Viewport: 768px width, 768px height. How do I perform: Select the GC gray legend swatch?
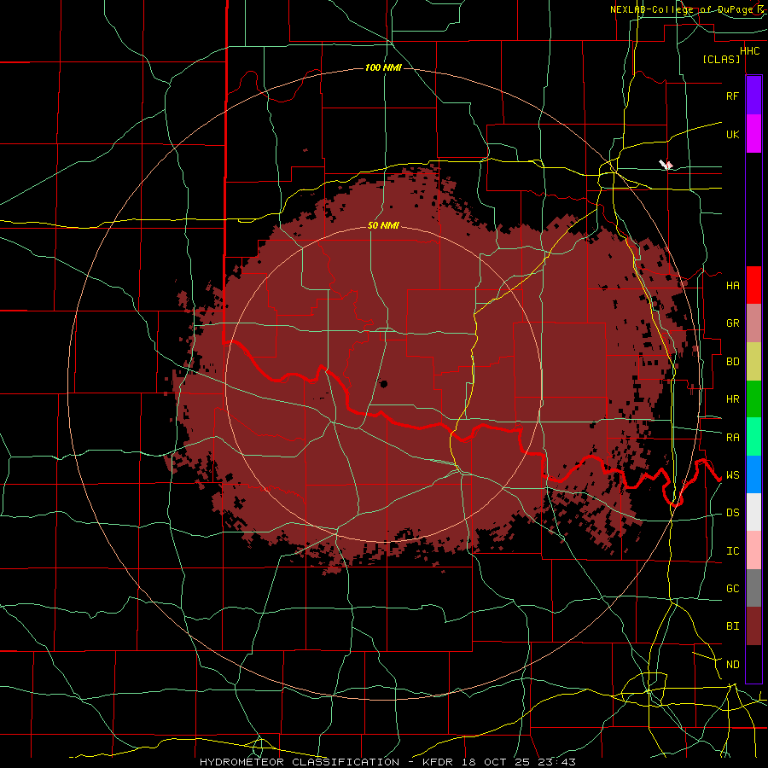click(753, 588)
